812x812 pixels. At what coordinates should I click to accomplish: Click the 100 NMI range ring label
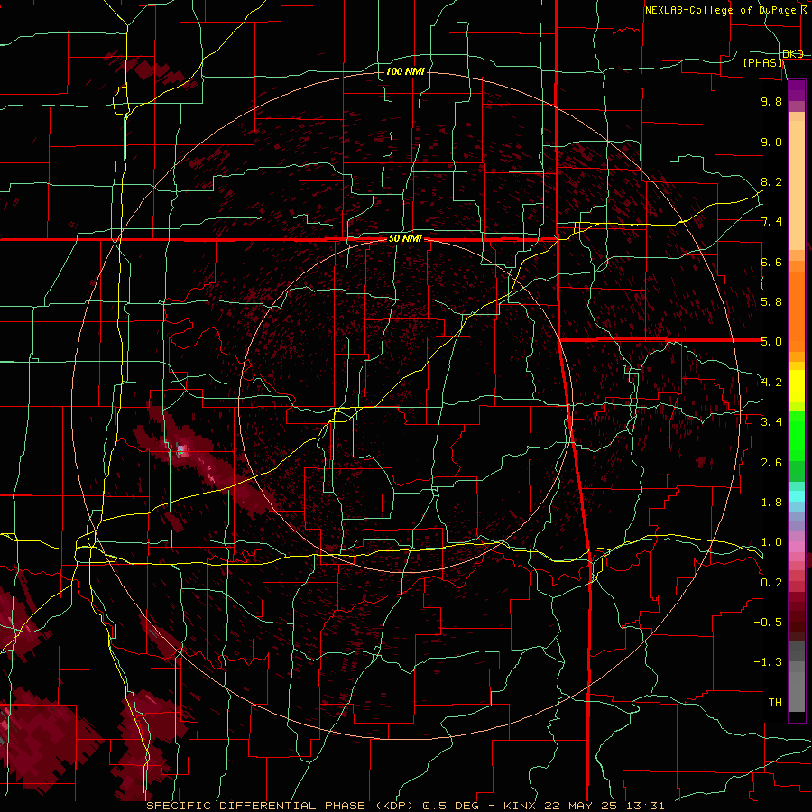tap(405, 71)
